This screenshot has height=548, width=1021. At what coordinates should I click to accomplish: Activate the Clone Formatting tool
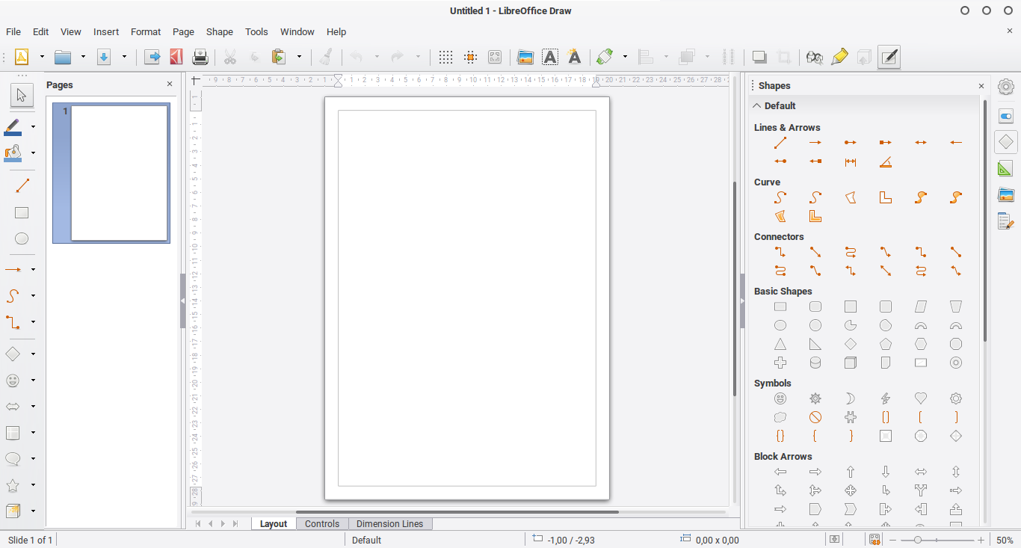click(327, 57)
